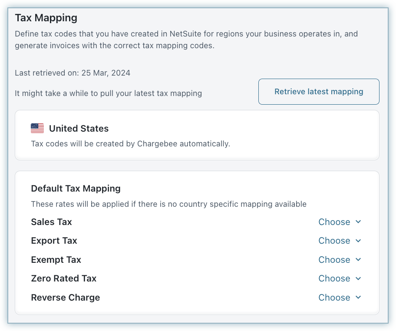Open the Export Tax Choose dropdown
This screenshot has height=331, width=396.
[x=334, y=241]
